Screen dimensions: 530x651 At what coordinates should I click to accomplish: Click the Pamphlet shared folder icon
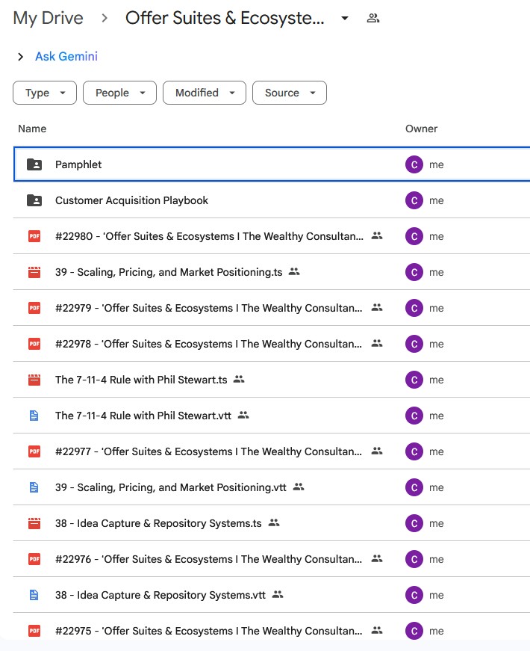coord(34,164)
